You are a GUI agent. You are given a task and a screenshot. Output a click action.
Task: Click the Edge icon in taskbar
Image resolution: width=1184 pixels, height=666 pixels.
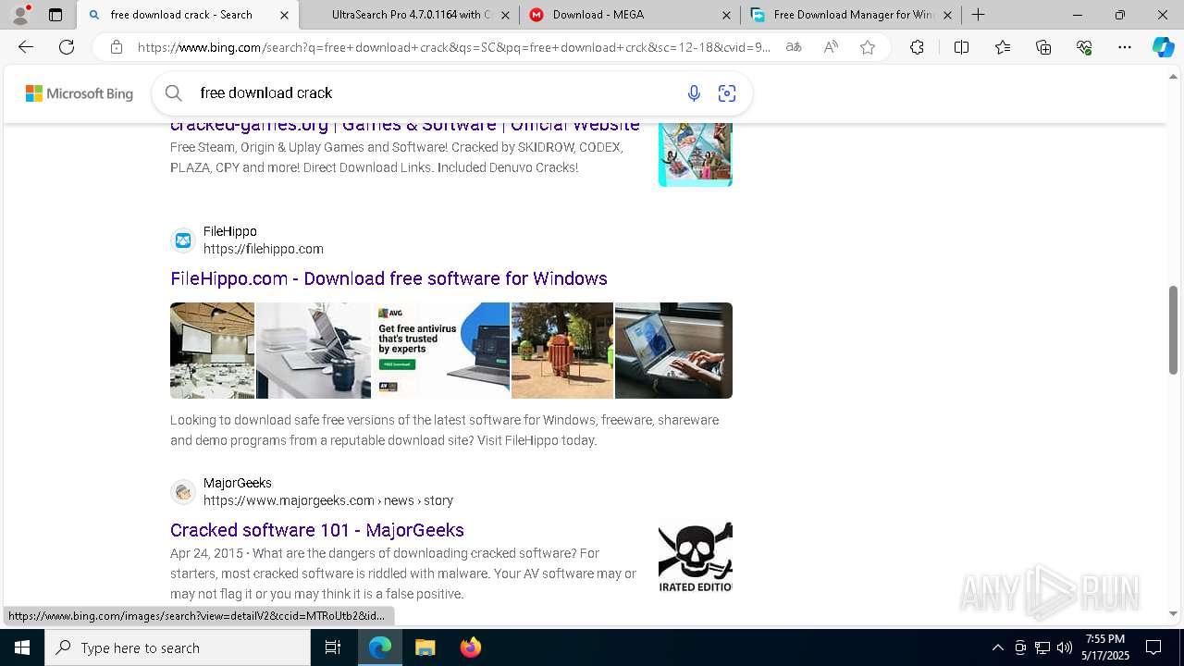pyautogui.click(x=380, y=647)
